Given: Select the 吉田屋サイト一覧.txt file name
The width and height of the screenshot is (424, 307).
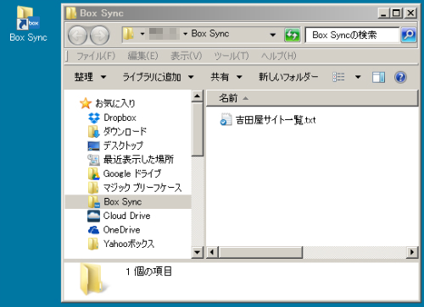Looking at the screenshot, I should point(276,120).
